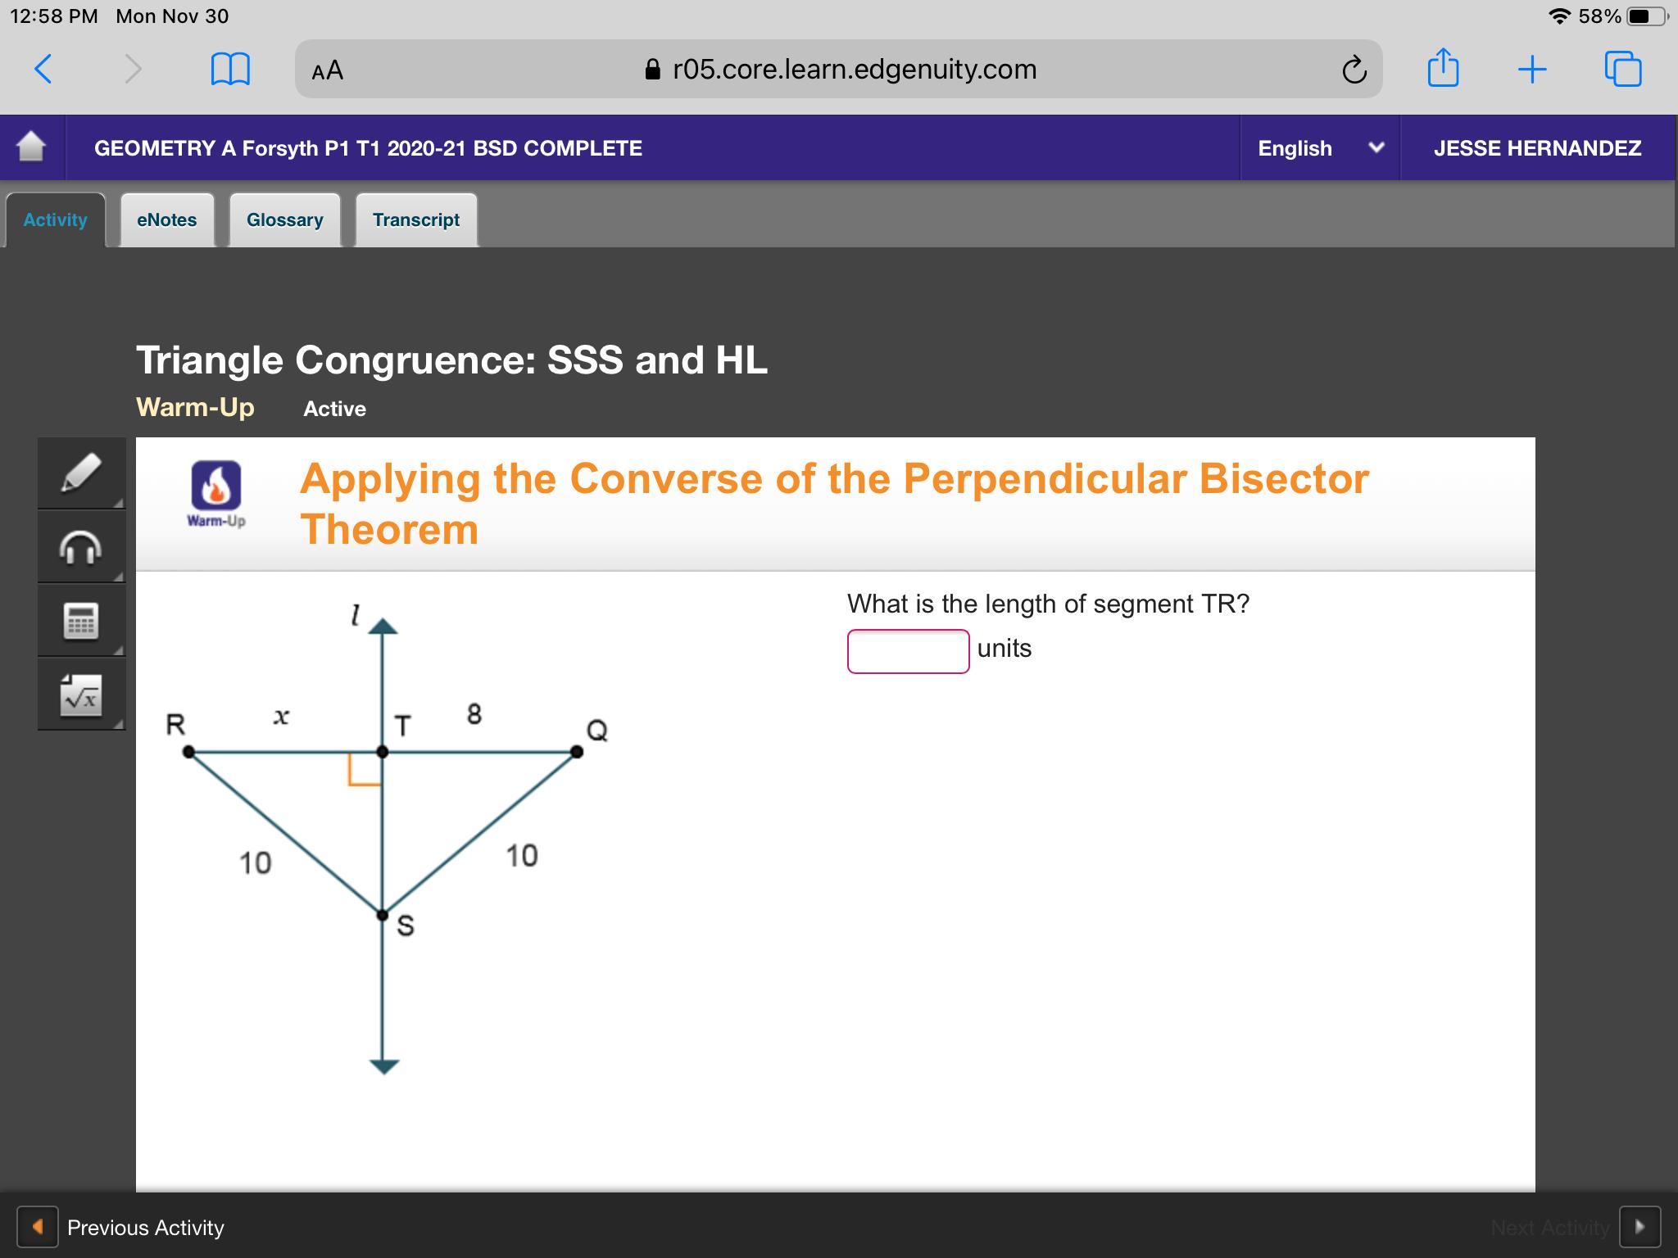This screenshot has height=1258, width=1678.
Task: Open Safari bookmarks book icon
Action: 230,69
